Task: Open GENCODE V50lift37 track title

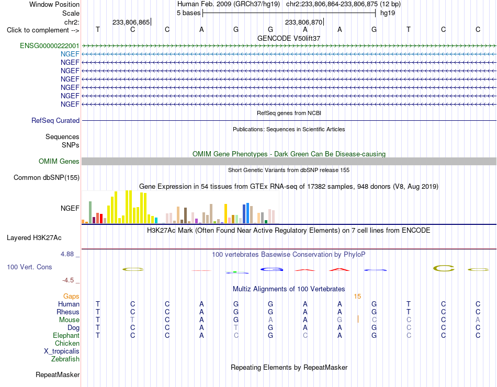Action: [289, 38]
